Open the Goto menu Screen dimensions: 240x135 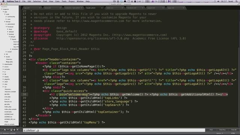(x=57, y=1)
